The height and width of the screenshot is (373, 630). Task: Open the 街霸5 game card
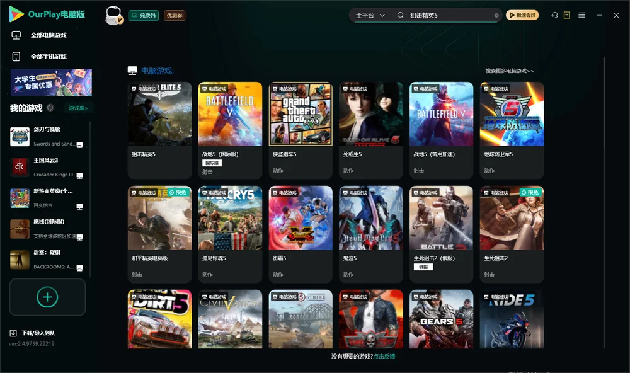[301, 234]
